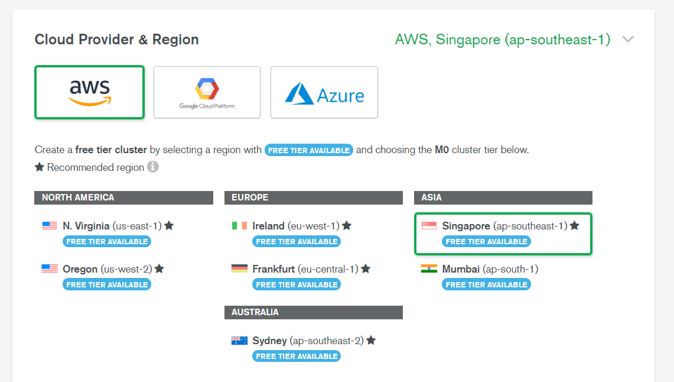Collapse the Cloud Provider & Region section chevron
The image size is (674, 382).
628,40
